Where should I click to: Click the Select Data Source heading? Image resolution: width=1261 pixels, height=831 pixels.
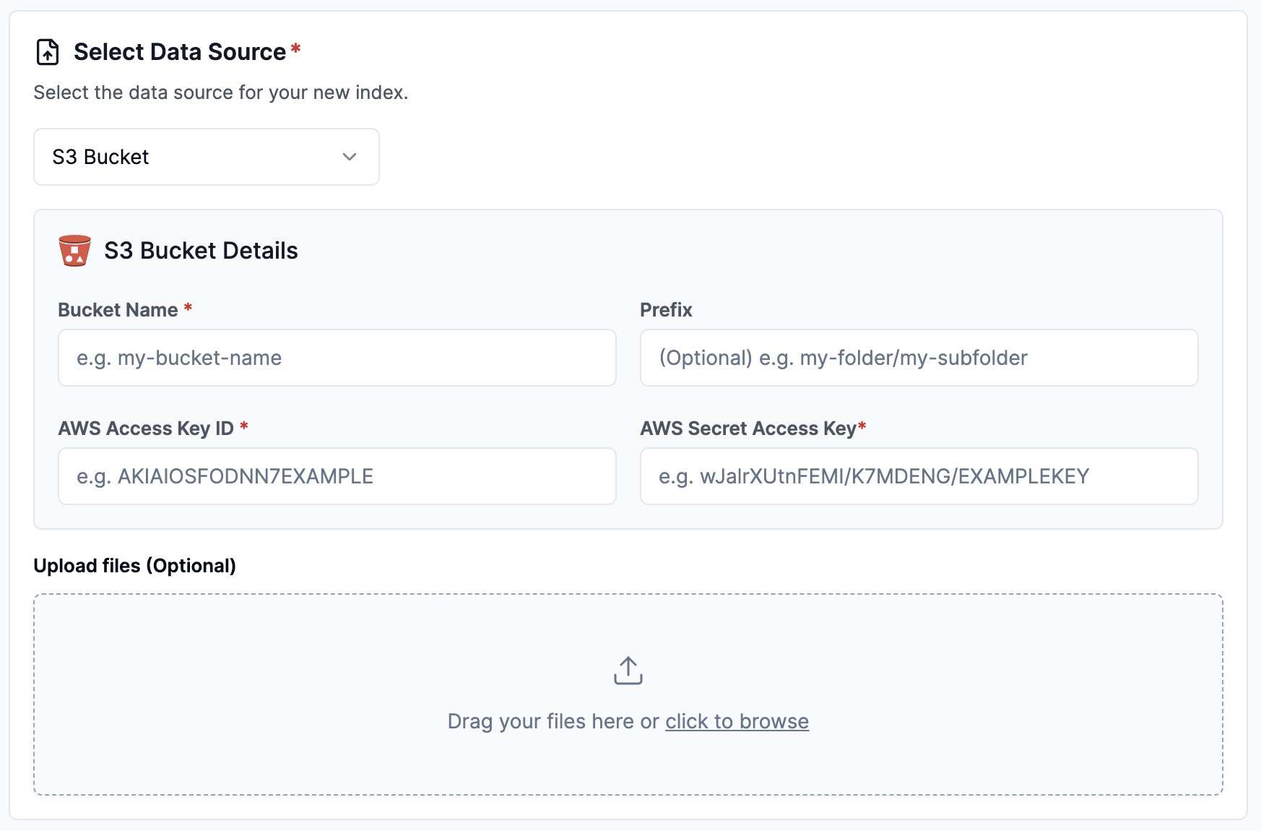[180, 52]
